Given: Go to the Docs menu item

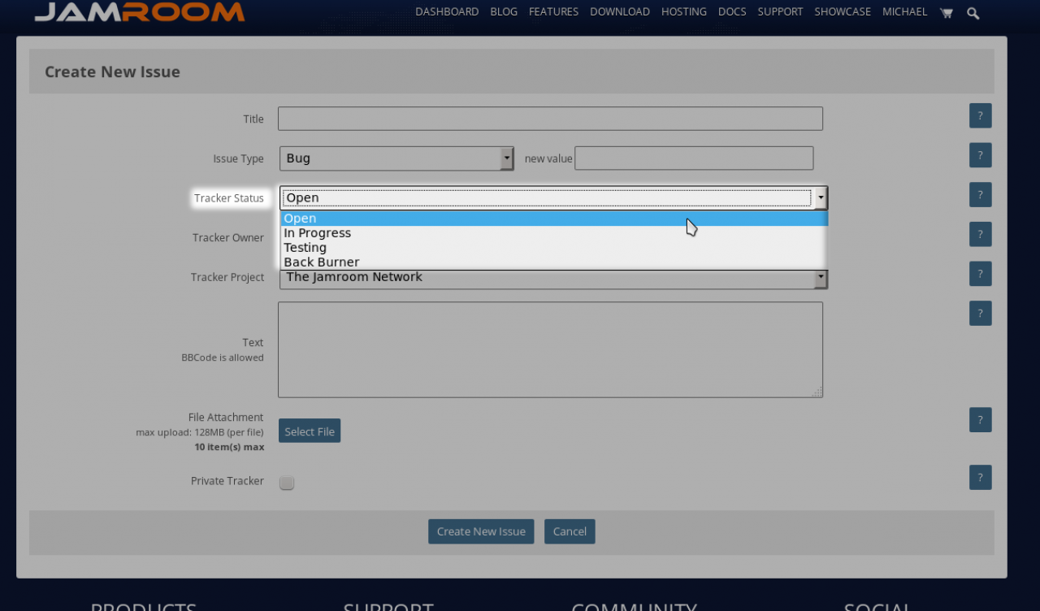Looking at the screenshot, I should pyautogui.click(x=732, y=12).
